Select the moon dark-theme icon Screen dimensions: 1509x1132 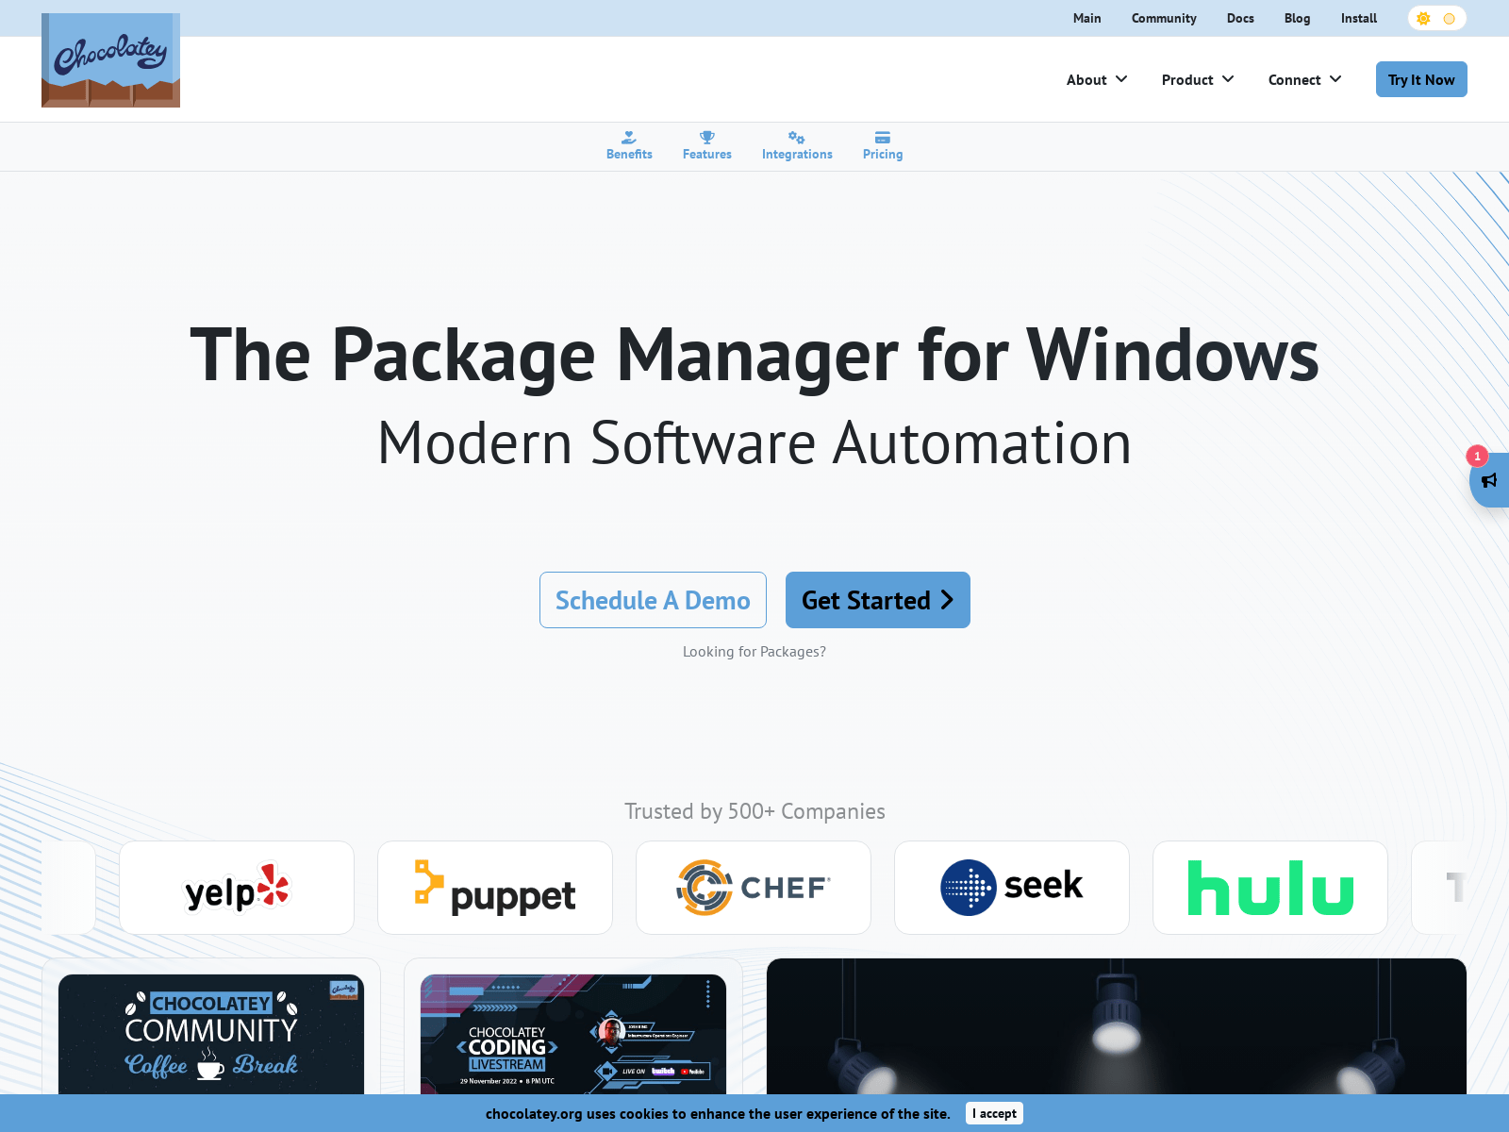(1450, 19)
